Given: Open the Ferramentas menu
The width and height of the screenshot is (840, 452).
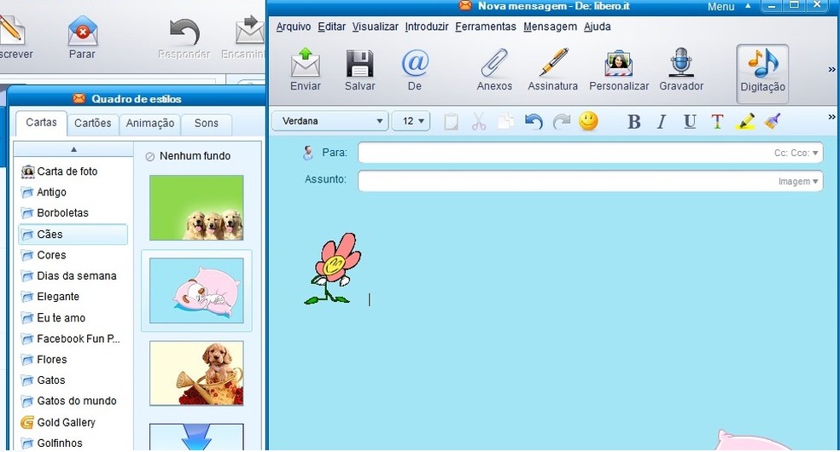Looking at the screenshot, I should click(486, 26).
